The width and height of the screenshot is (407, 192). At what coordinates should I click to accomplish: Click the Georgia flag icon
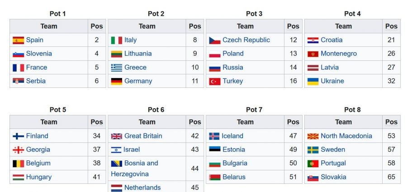18,150
